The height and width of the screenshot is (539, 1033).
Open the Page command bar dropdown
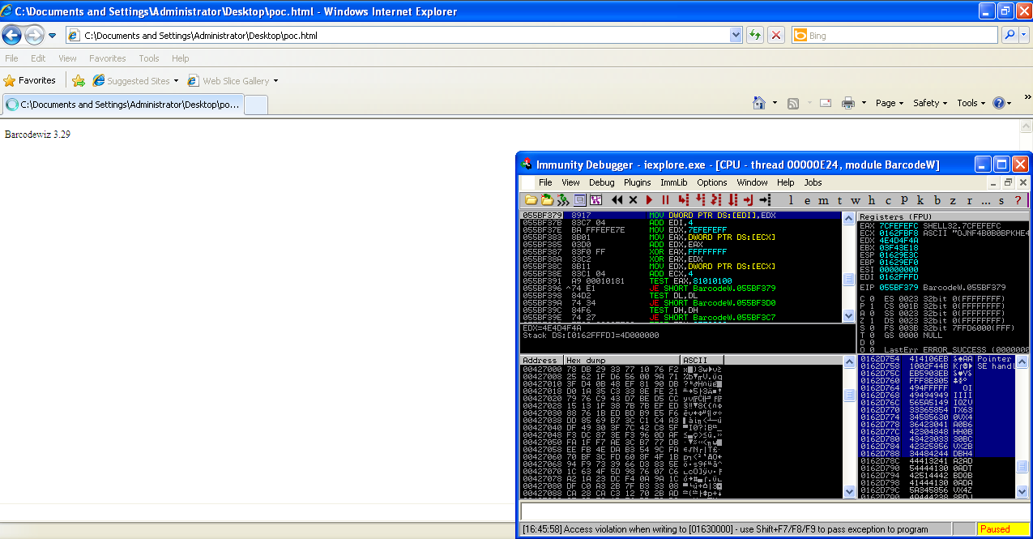pyautogui.click(x=890, y=103)
